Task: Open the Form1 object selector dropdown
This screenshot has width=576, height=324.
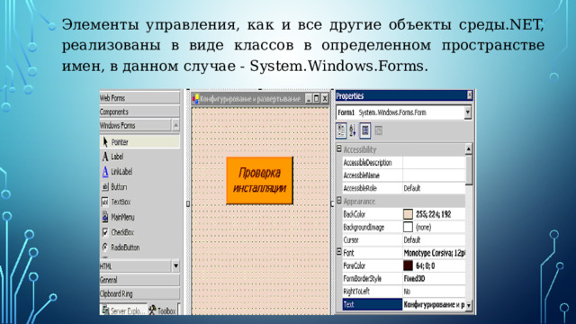Action: point(467,112)
